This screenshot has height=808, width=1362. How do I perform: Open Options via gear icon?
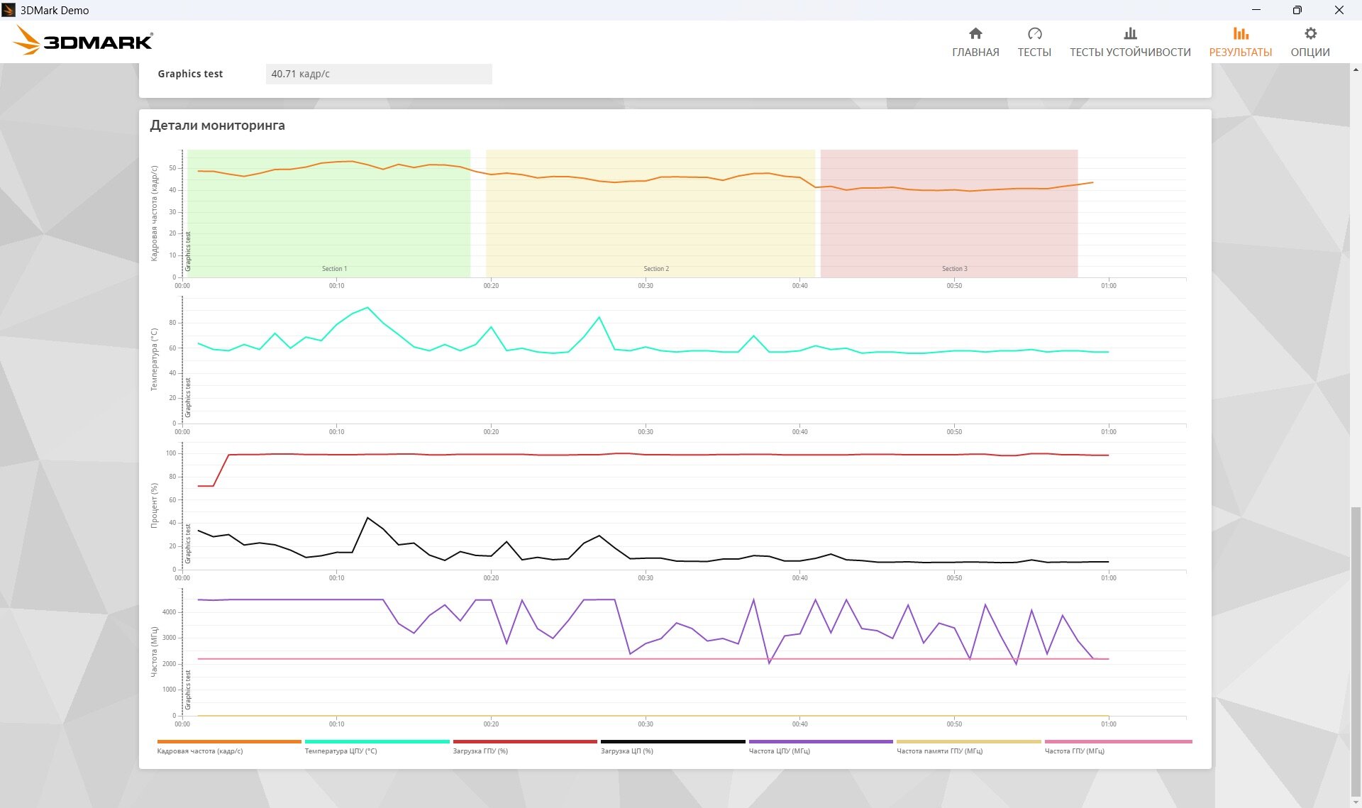click(x=1310, y=33)
